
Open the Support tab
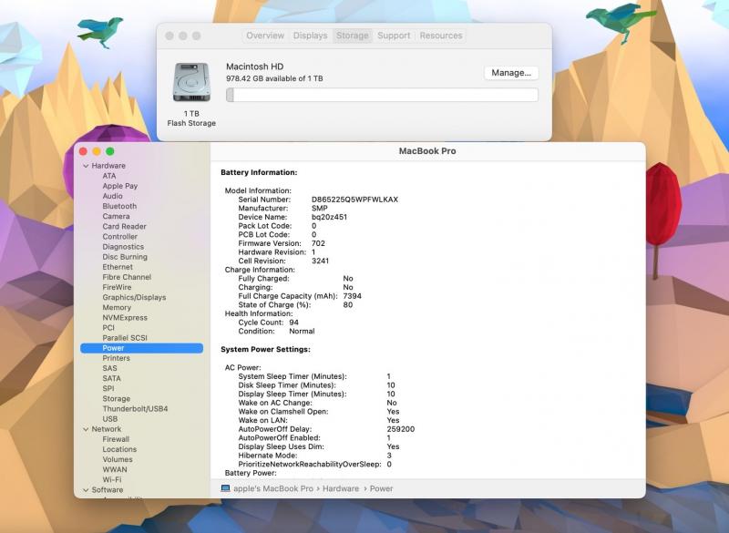tap(394, 36)
